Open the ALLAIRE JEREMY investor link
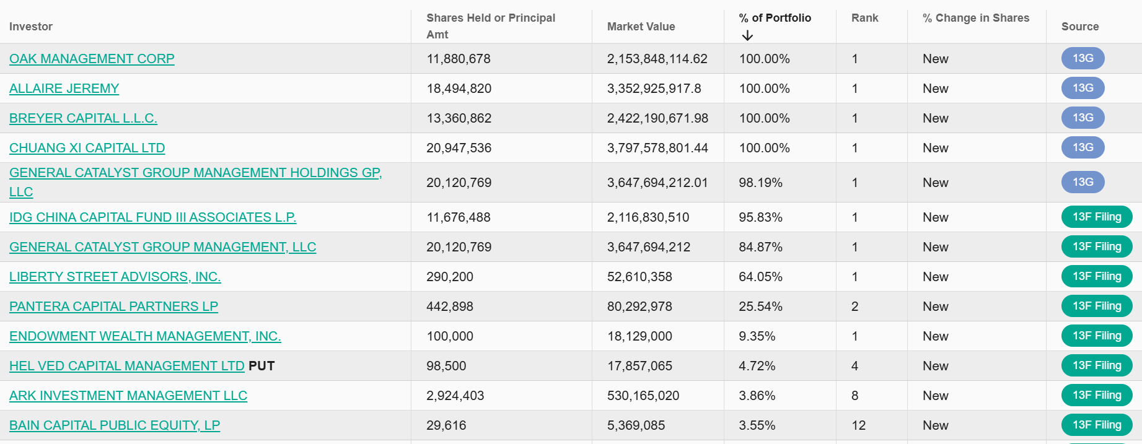 tap(64, 89)
